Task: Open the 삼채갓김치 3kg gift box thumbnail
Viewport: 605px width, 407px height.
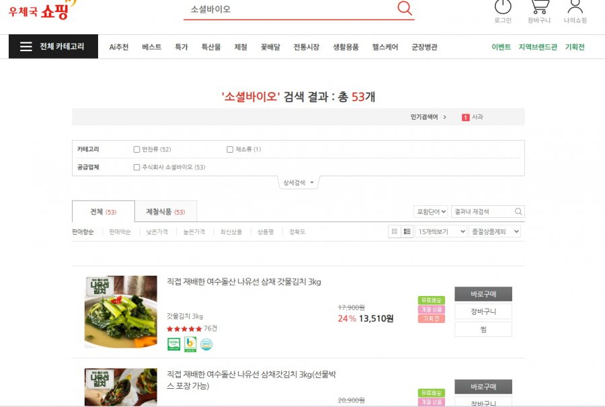Action: [x=121, y=387]
